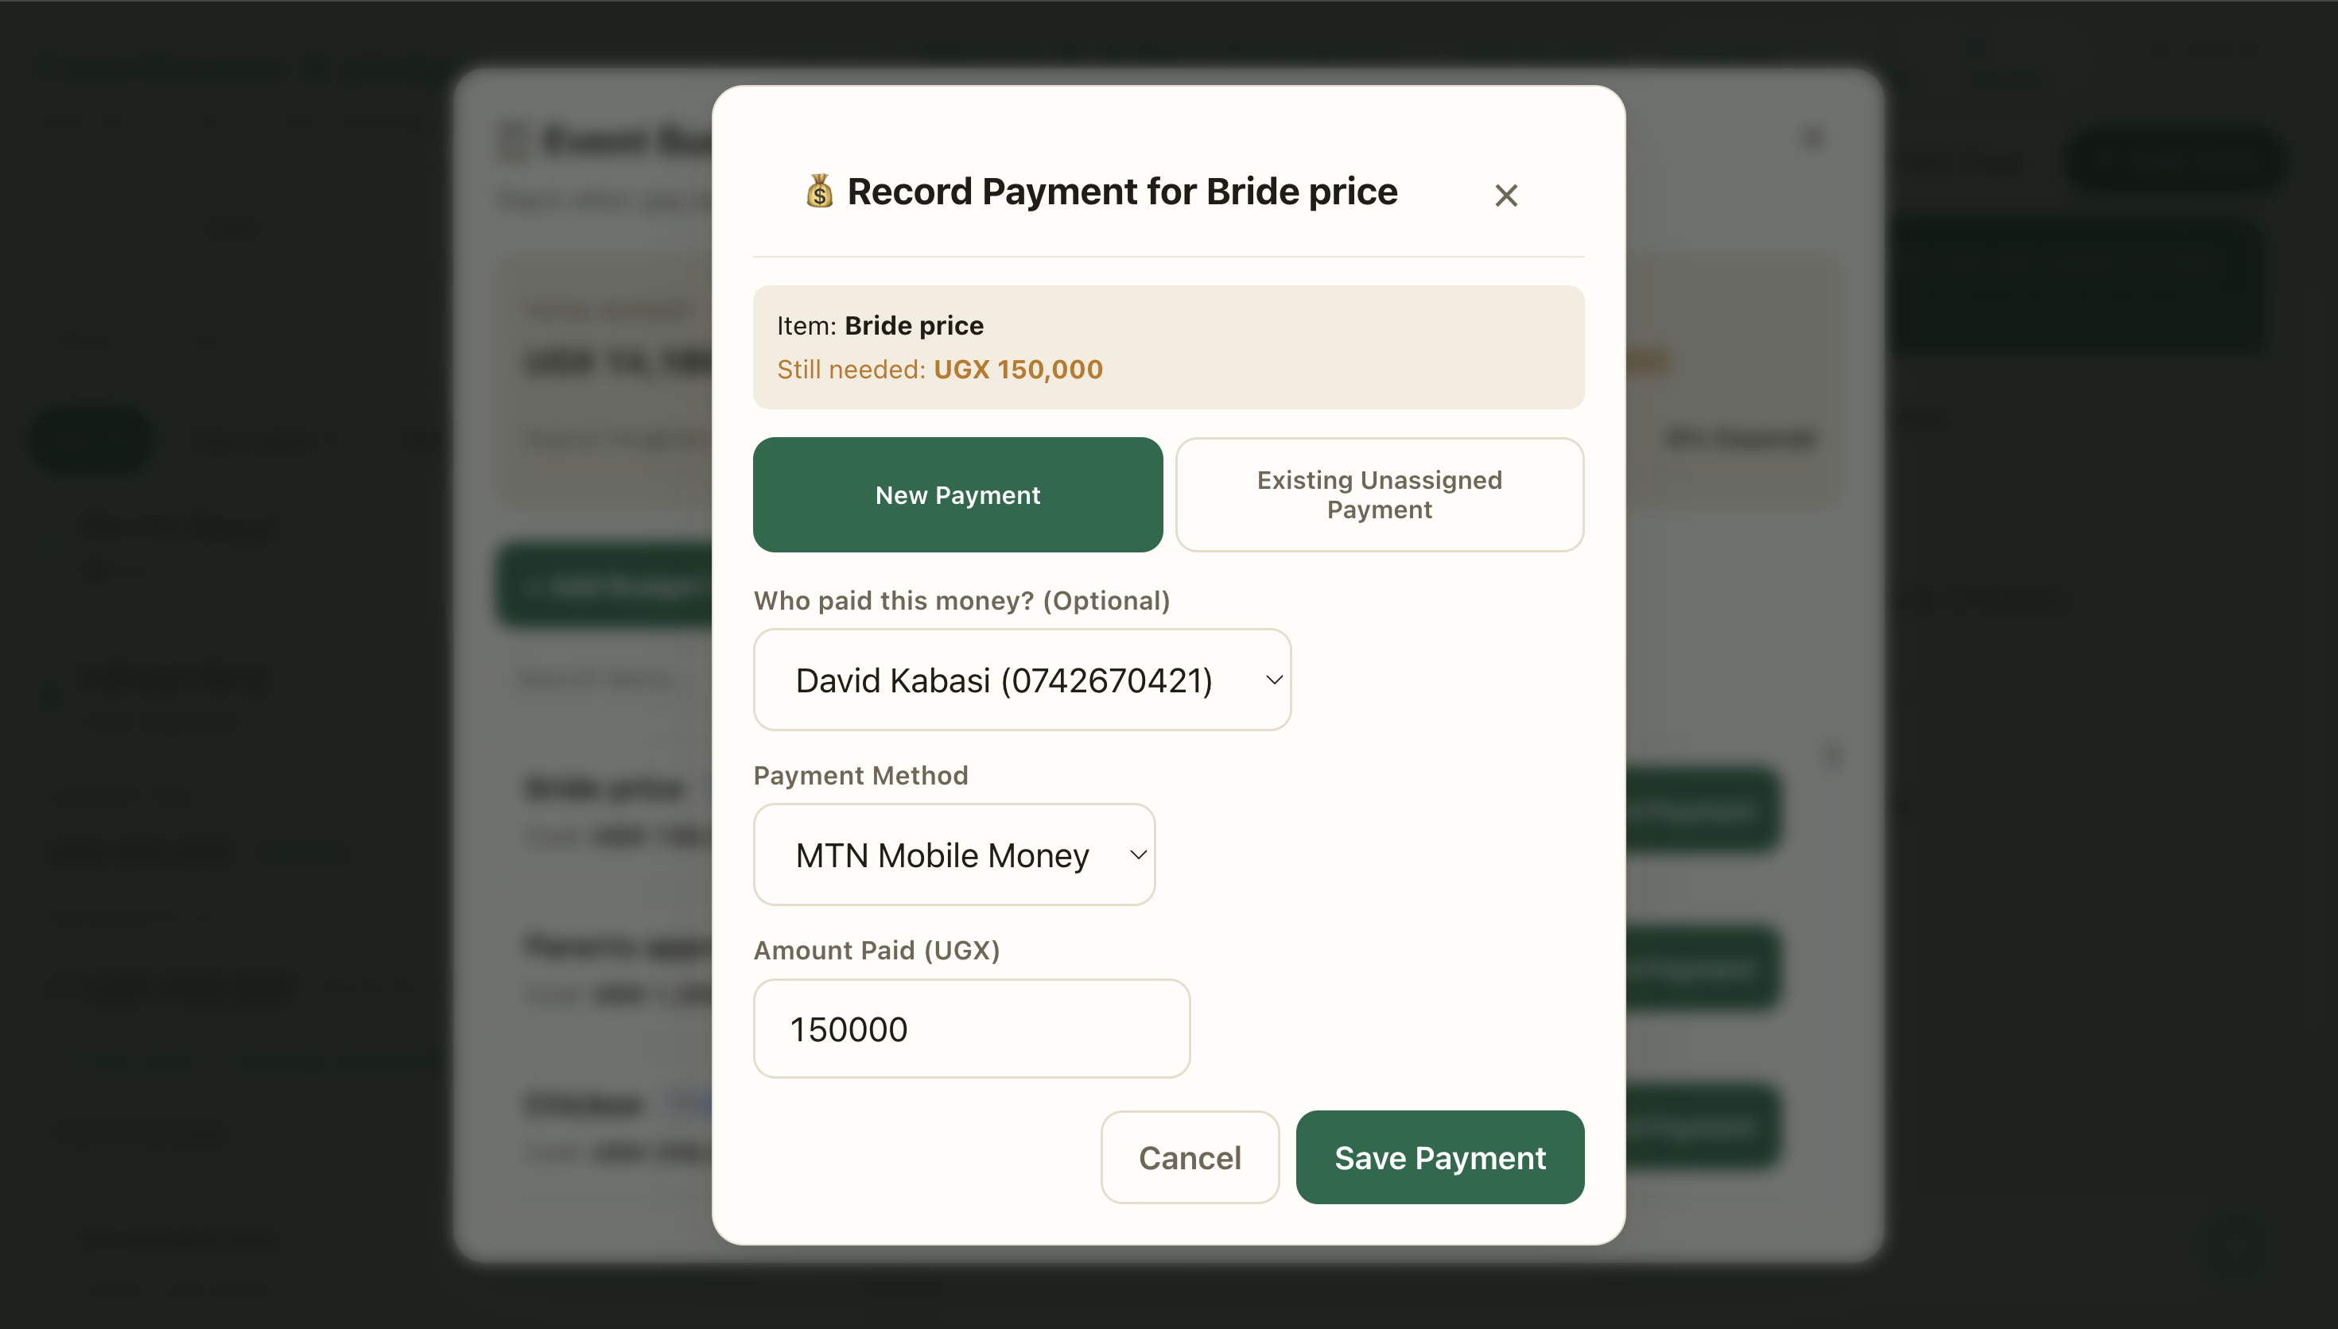Click the "Who paid this money? (Optional)" label
The height and width of the screenshot is (1329, 2338).
(x=961, y=601)
